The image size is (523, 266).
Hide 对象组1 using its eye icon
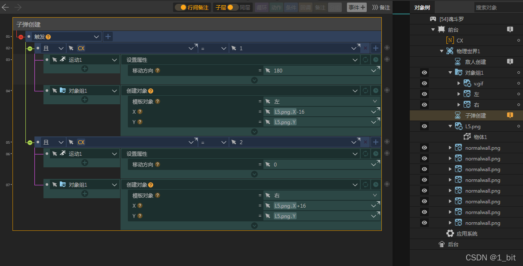424,73
